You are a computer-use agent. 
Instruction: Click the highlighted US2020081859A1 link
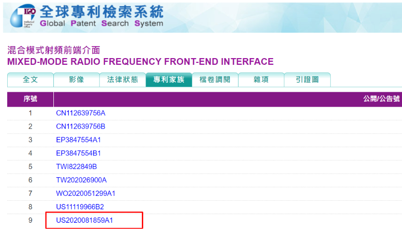(x=85, y=220)
